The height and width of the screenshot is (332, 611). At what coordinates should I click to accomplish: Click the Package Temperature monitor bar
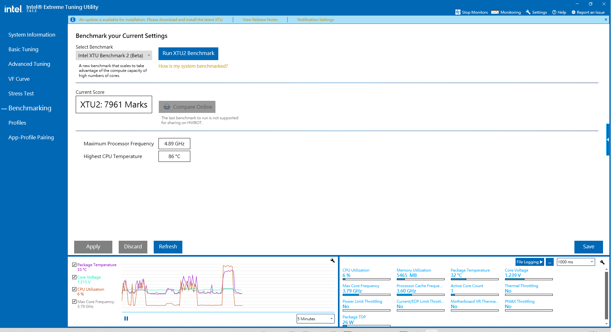point(474,279)
